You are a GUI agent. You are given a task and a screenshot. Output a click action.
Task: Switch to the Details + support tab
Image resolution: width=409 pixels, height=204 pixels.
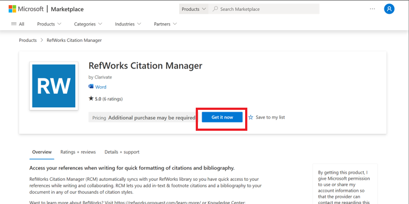click(x=122, y=152)
